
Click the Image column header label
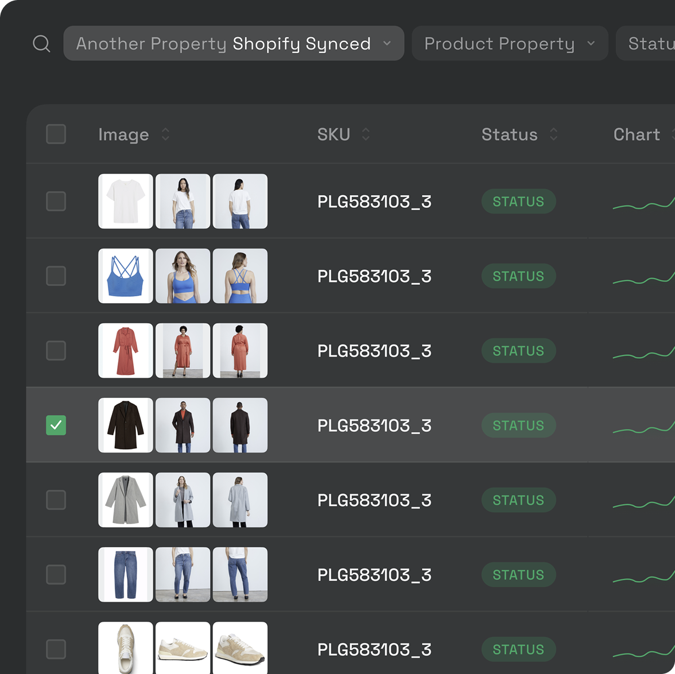coord(123,135)
